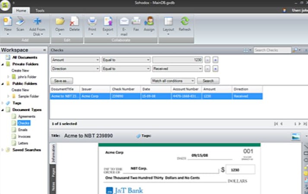The image size is (308, 194).
Task: Click the Refresh icon
Action: coord(184,22)
